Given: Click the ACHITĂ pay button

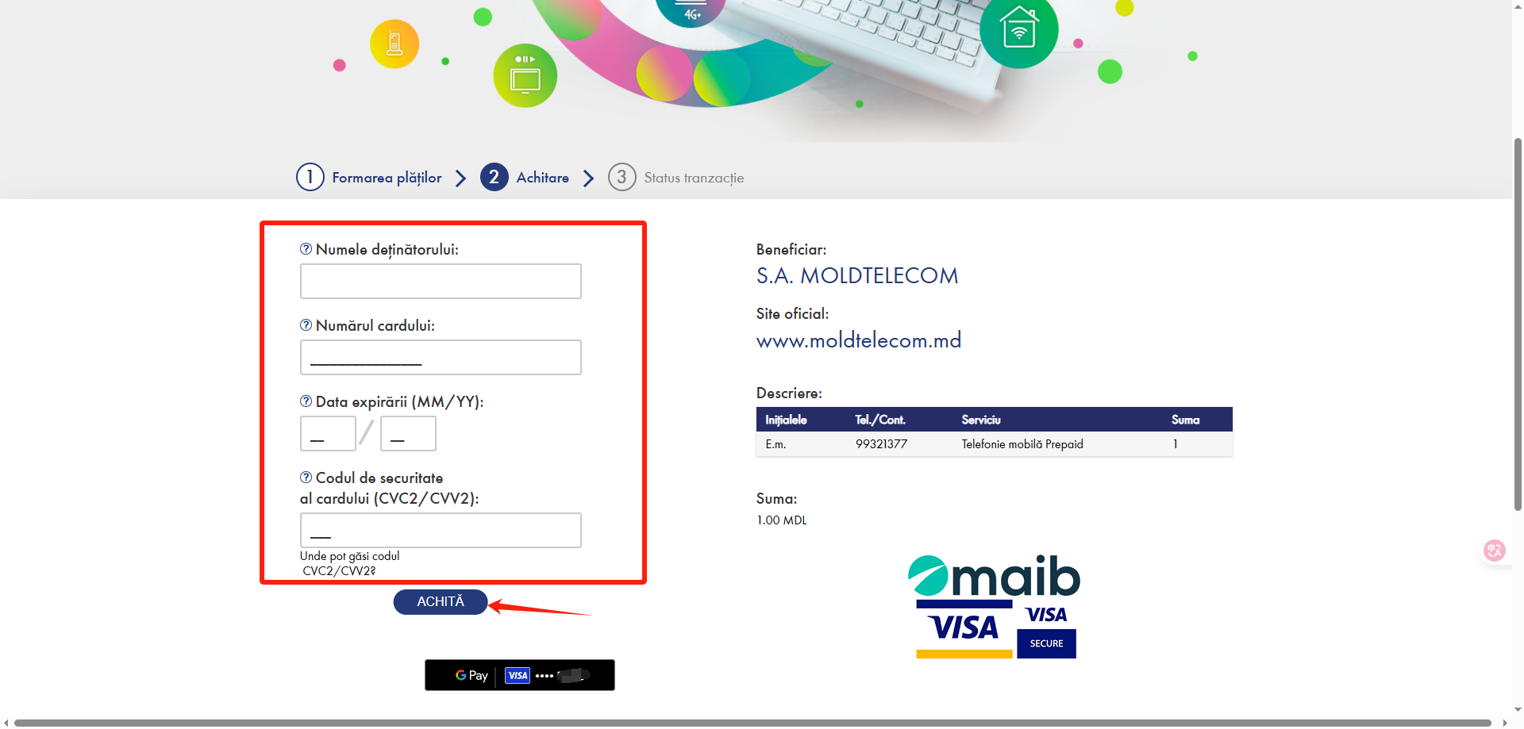Looking at the screenshot, I should pos(441,602).
